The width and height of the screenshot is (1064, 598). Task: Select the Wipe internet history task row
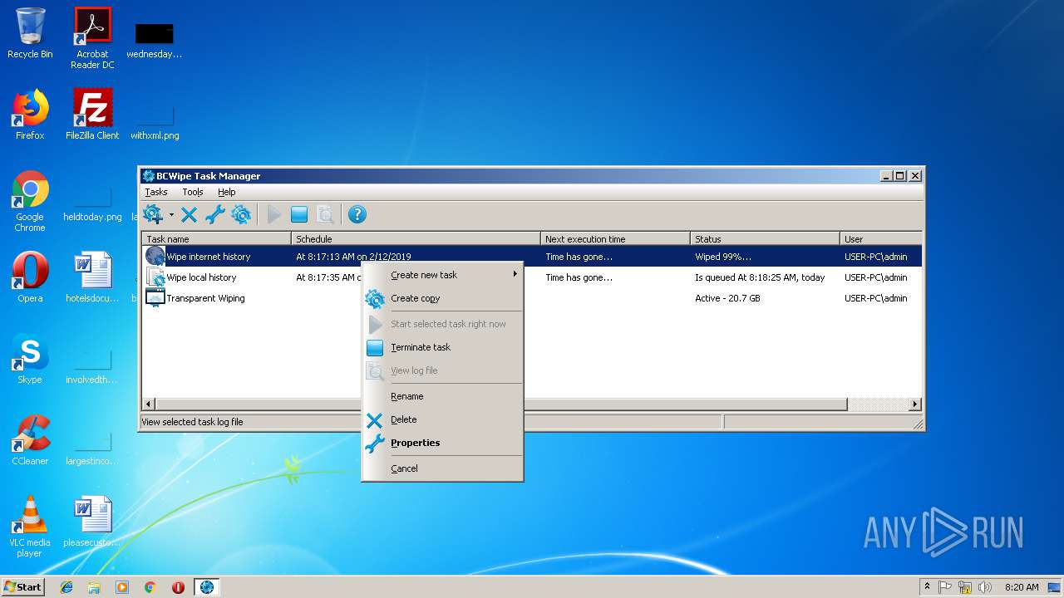532,257
